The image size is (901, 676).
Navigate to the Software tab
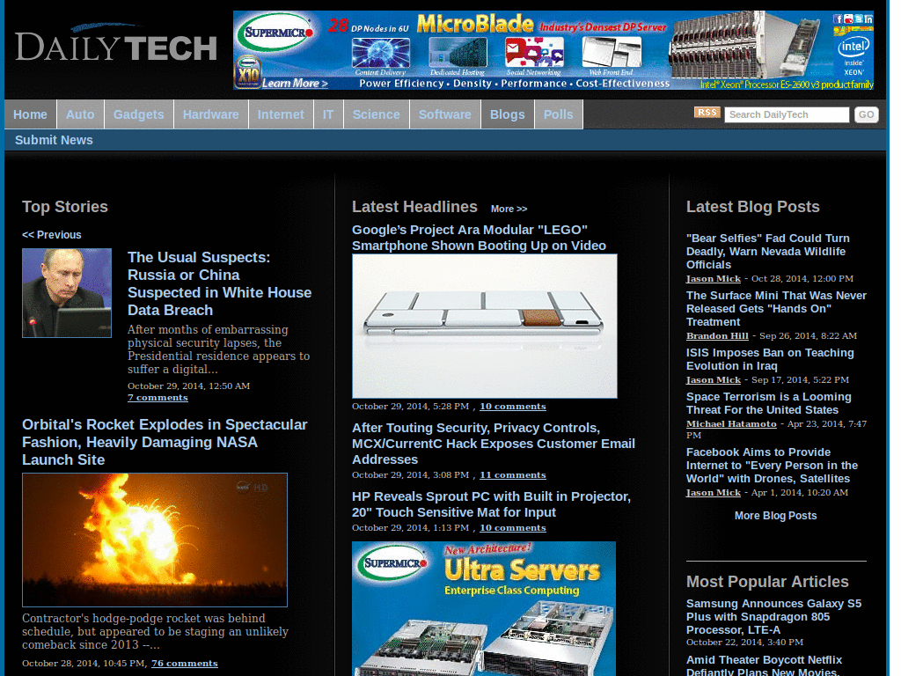point(444,114)
